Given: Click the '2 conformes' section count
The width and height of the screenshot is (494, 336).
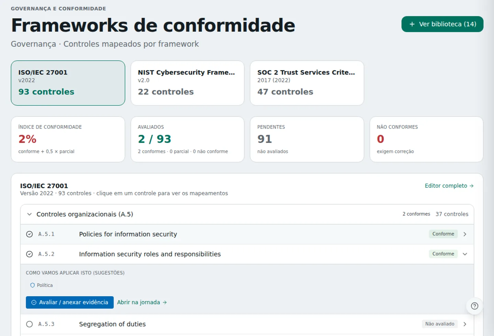Looking at the screenshot, I should (416, 214).
